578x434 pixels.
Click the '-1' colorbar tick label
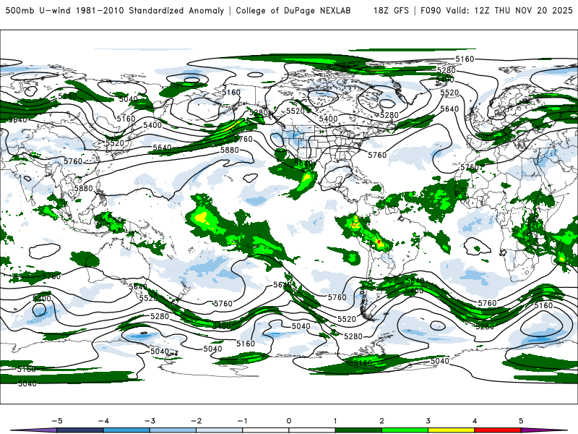(x=242, y=421)
